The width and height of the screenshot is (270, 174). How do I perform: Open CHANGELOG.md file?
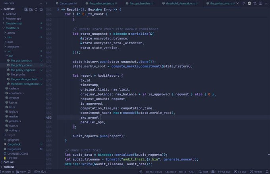pyautogui.click(x=18, y=153)
